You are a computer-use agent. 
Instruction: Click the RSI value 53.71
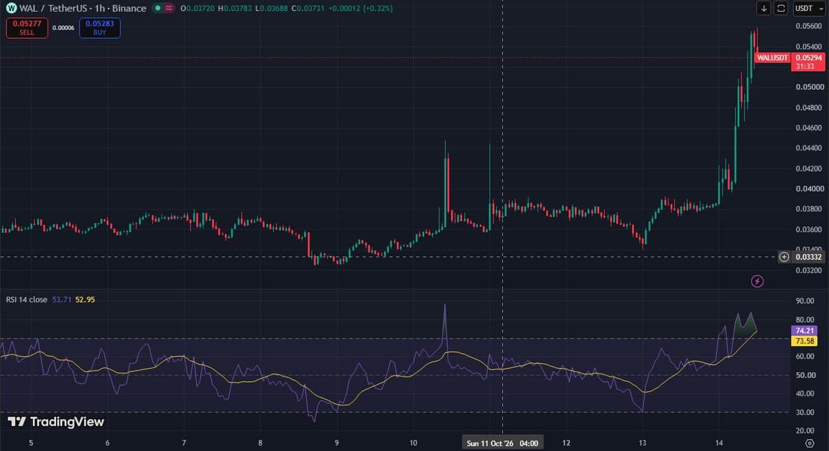click(x=61, y=300)
